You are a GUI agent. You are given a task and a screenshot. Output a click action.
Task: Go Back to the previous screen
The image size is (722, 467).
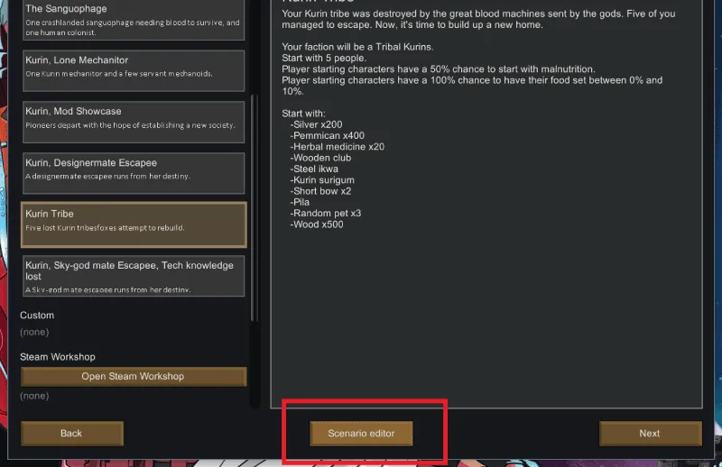[x=72, y=434]
